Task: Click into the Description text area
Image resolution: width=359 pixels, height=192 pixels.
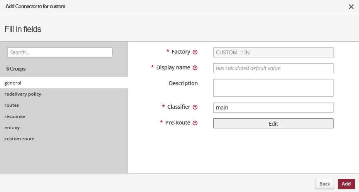Action: (x=273, y=88)
